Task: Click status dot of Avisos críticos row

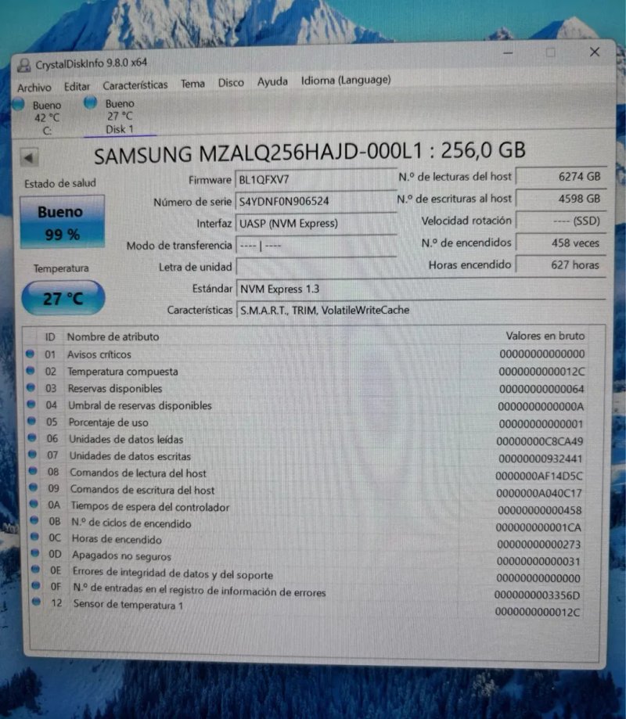Action: [30, 354]
